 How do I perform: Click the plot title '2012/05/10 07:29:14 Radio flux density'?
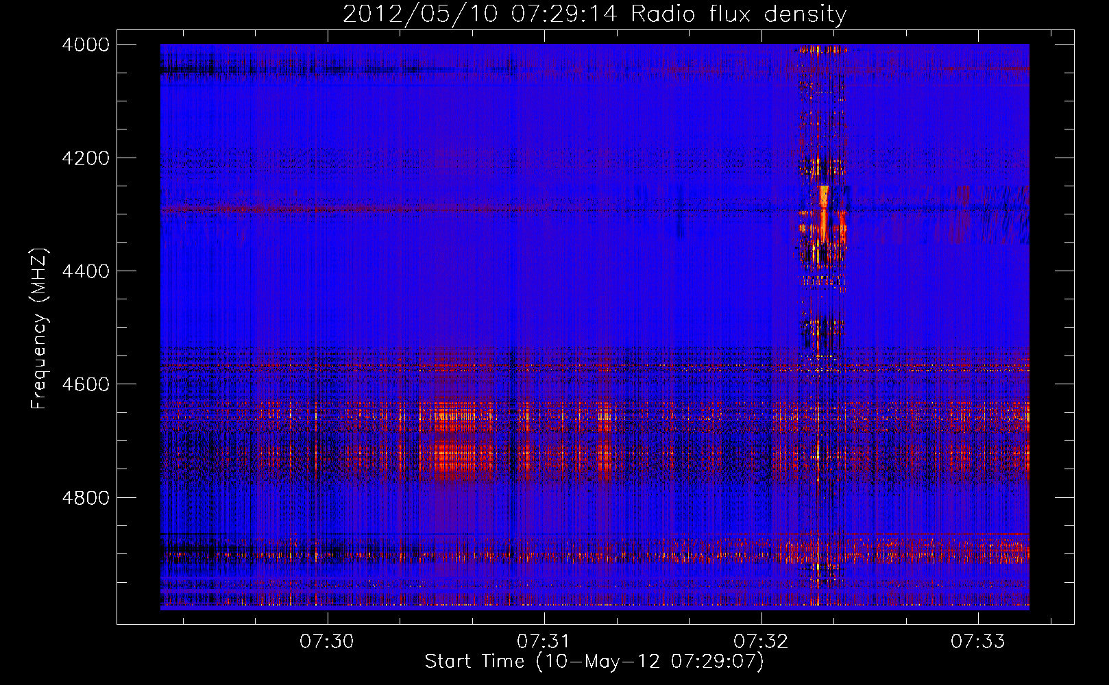[x=594, y=14]
